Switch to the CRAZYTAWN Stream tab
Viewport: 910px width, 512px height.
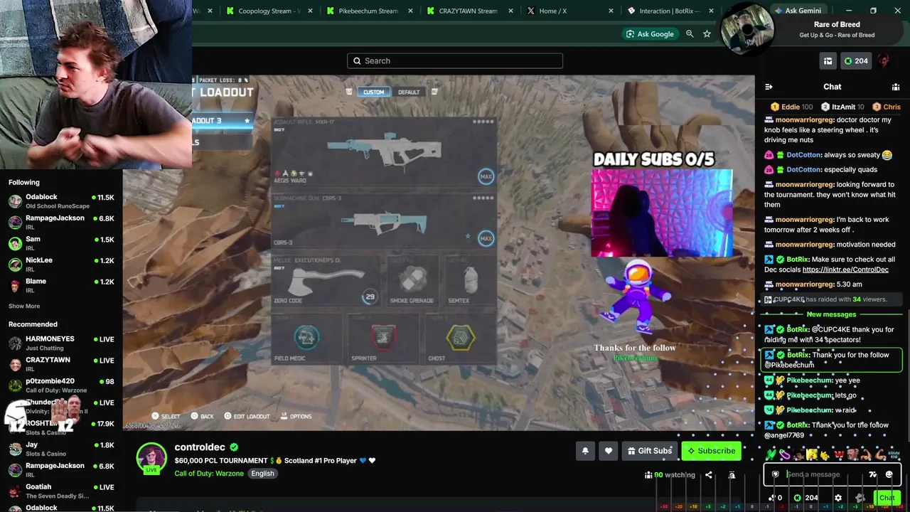[x=471, y=11]
